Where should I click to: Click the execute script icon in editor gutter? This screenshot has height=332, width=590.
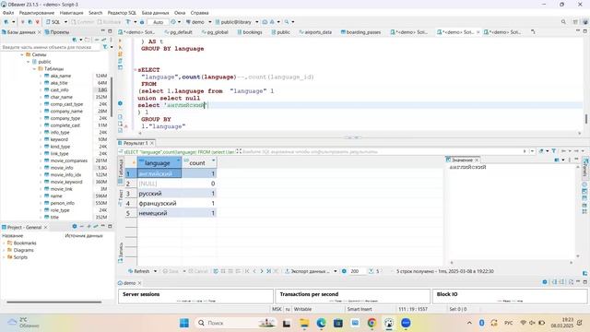pos(120,54)
